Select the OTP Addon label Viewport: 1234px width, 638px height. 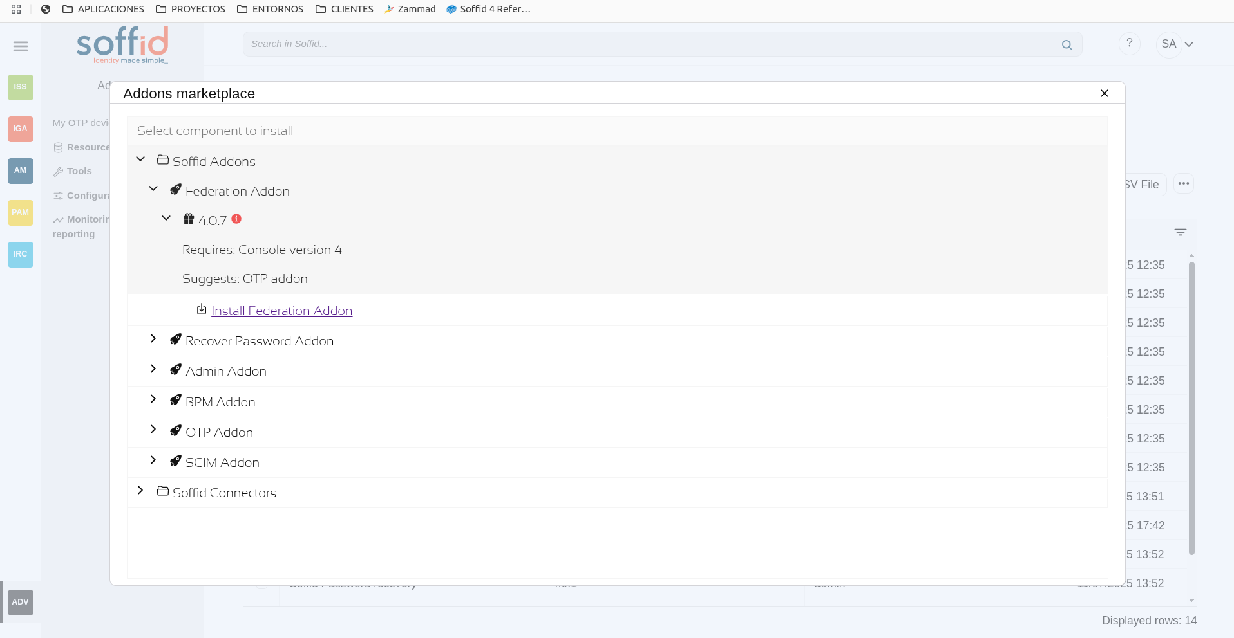coord(219,432)
